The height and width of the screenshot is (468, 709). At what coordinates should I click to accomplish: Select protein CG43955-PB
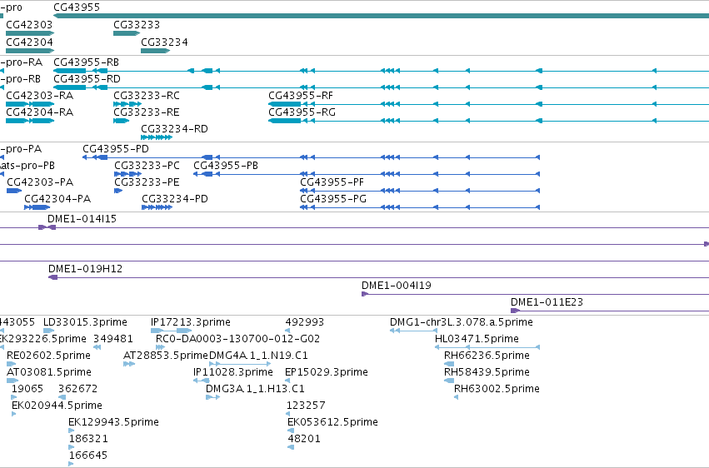367,174
